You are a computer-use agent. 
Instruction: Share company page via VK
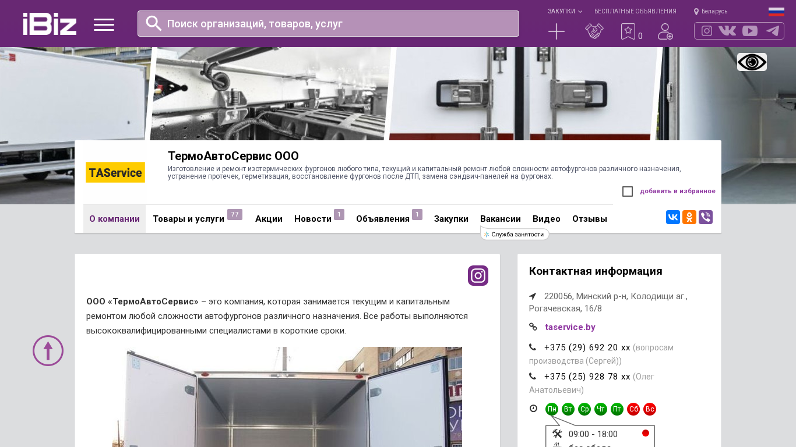tap(673, 217)
